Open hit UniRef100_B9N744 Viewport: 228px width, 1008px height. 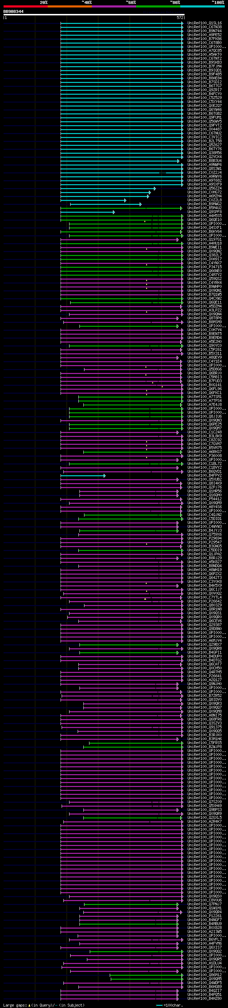[x=204, y=31]
